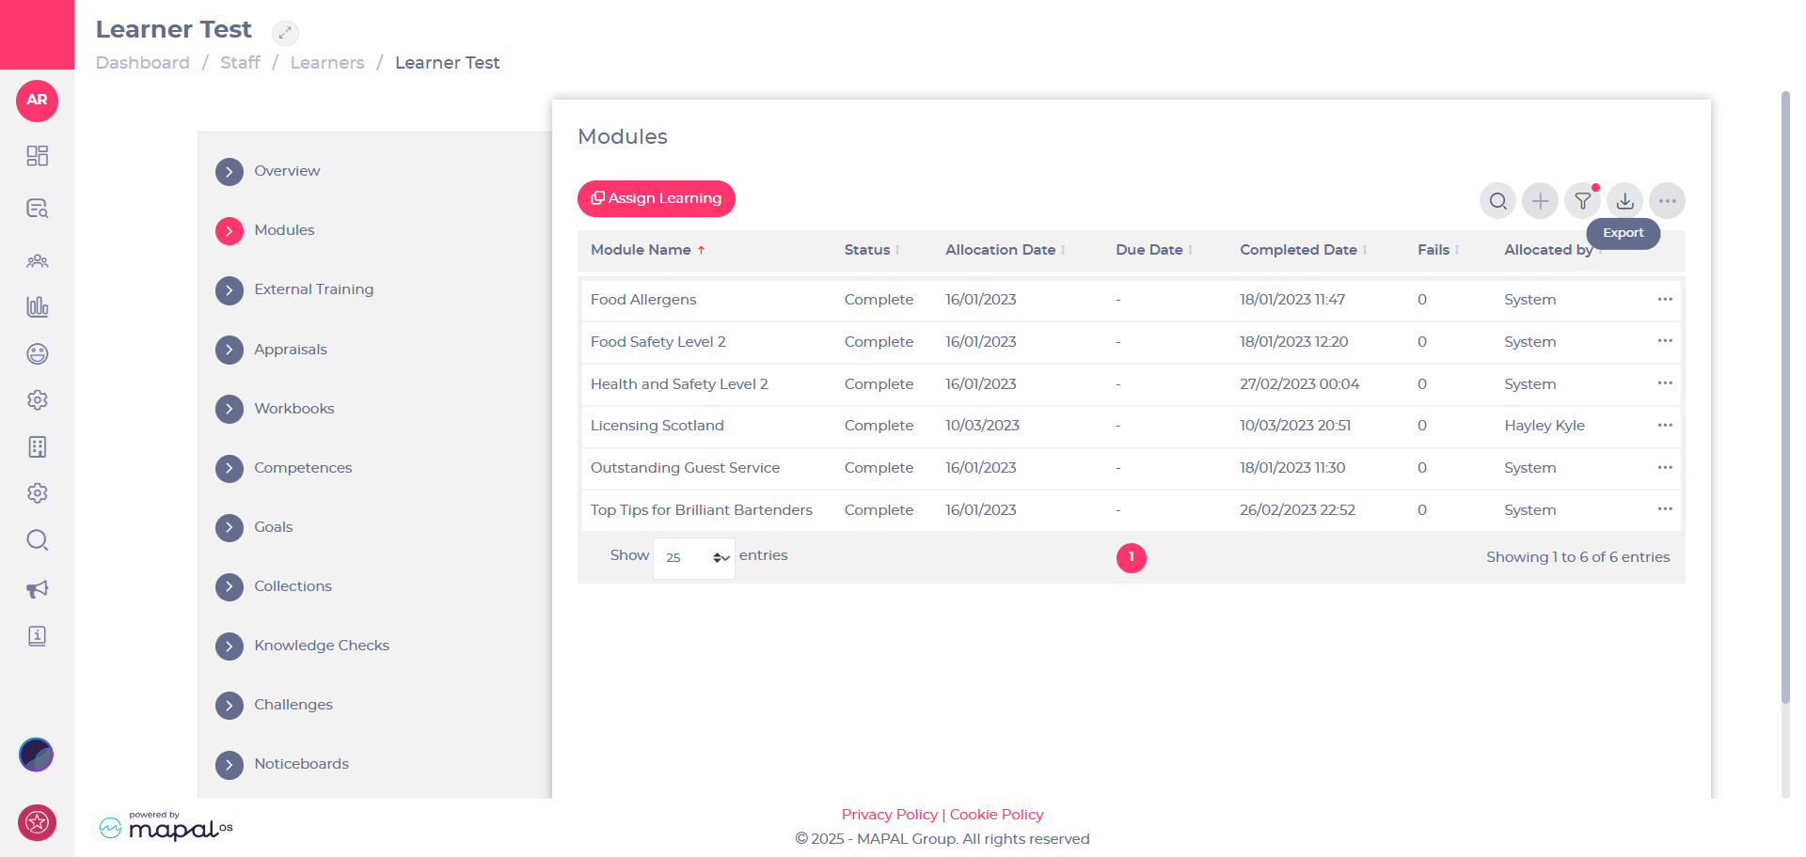
Task: Follow the Learners breadcrumb link
Action: point(326,63)
